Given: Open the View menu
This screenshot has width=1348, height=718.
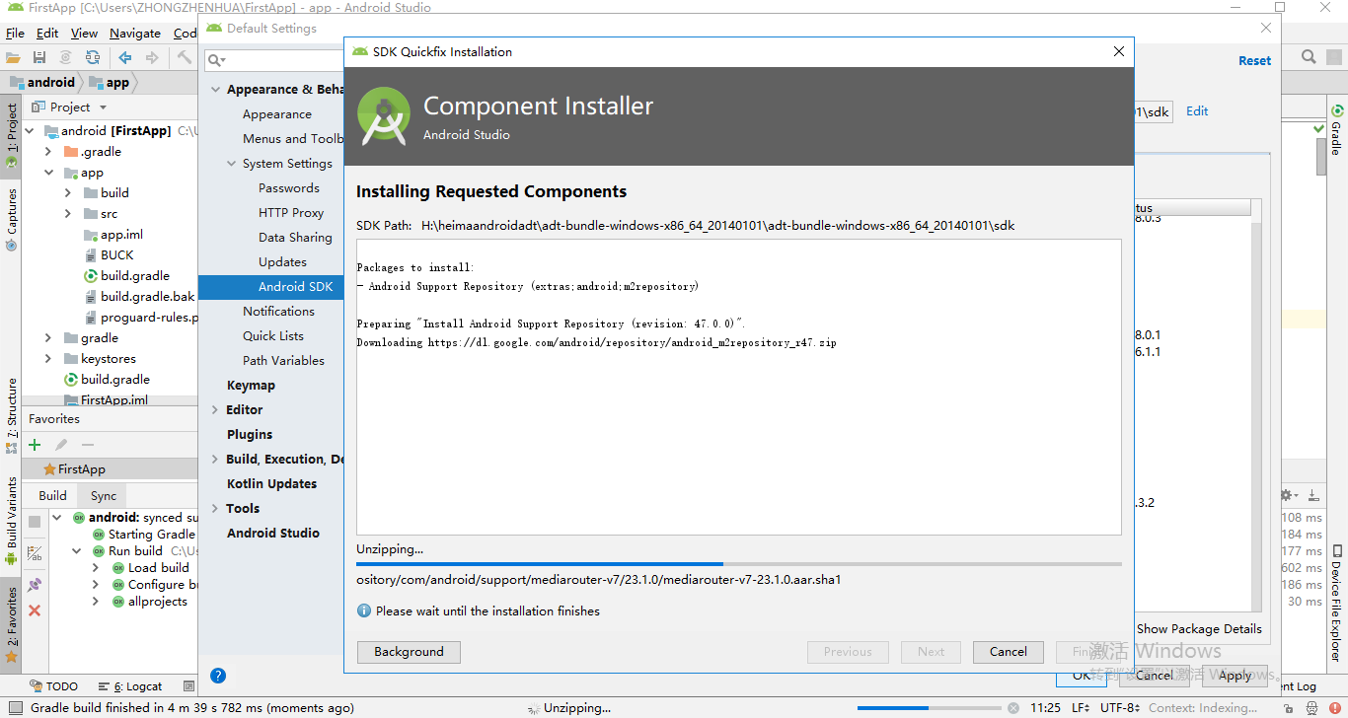Looking at the screenshot, I should click(84, 33).
